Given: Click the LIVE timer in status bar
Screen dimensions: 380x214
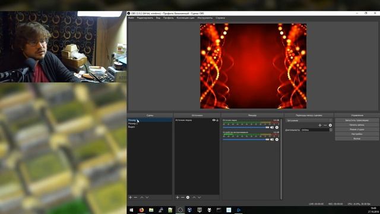Looking at the screenshot, I should pos(316,204).
